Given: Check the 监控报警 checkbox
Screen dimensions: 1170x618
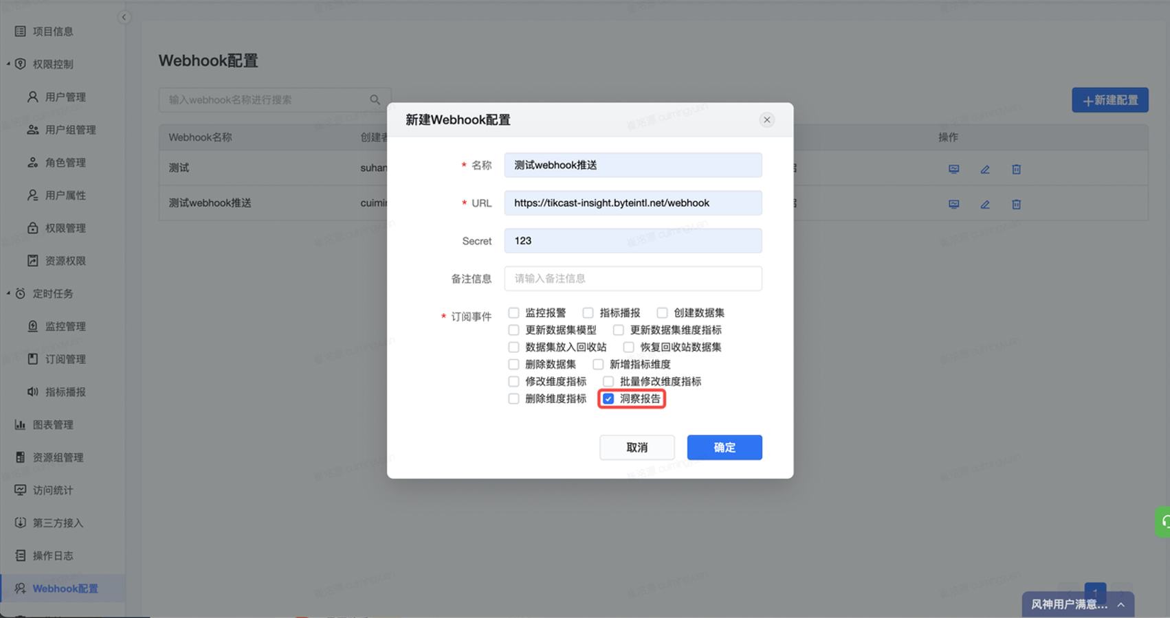Looking at the screenshot, I should click(x=514, y=313).
